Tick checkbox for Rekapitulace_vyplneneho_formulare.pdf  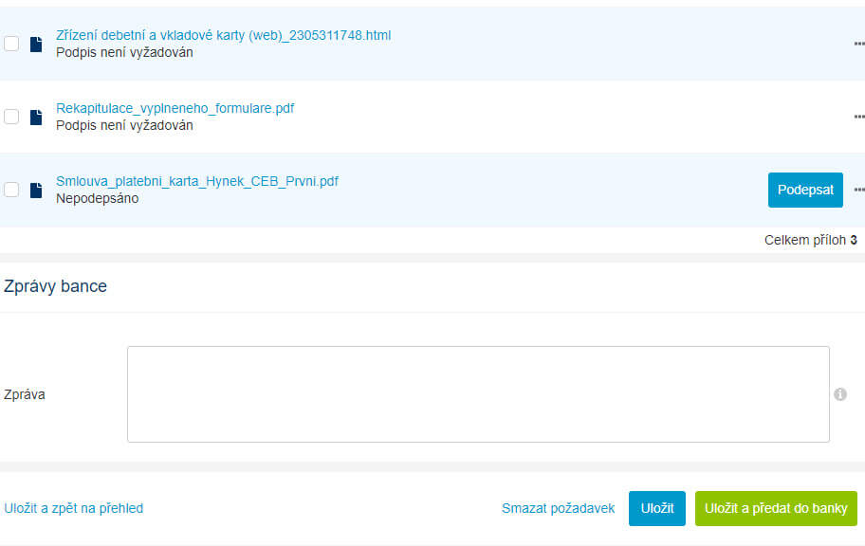[11, 117]
